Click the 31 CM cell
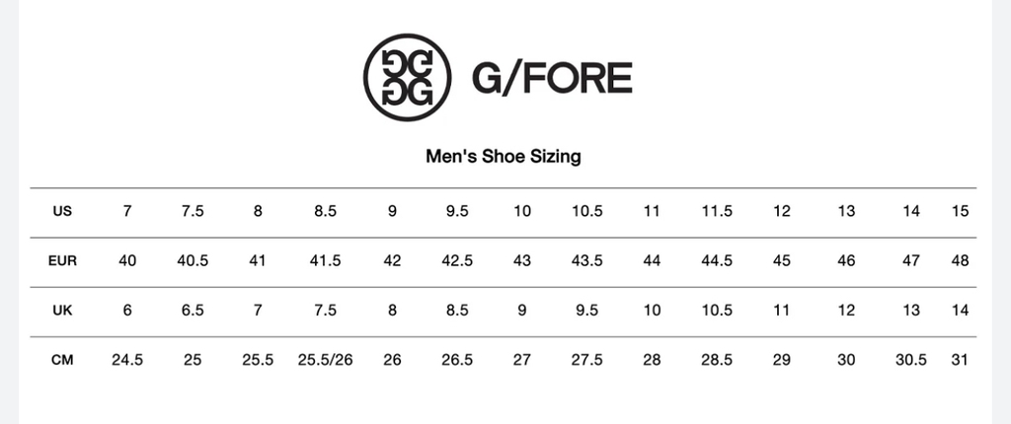1011x424 pixels. (x=960, y=360)
